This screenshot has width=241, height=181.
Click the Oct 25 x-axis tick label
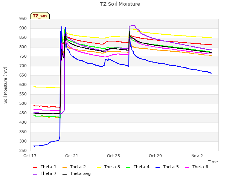coord(113,156)
